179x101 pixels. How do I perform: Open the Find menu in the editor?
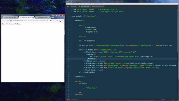(78, 4)
